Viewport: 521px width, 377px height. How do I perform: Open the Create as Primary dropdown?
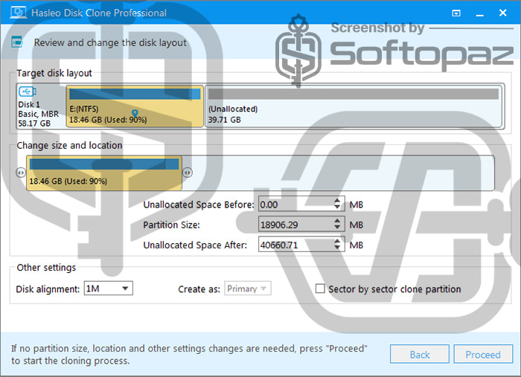(248, 289)
